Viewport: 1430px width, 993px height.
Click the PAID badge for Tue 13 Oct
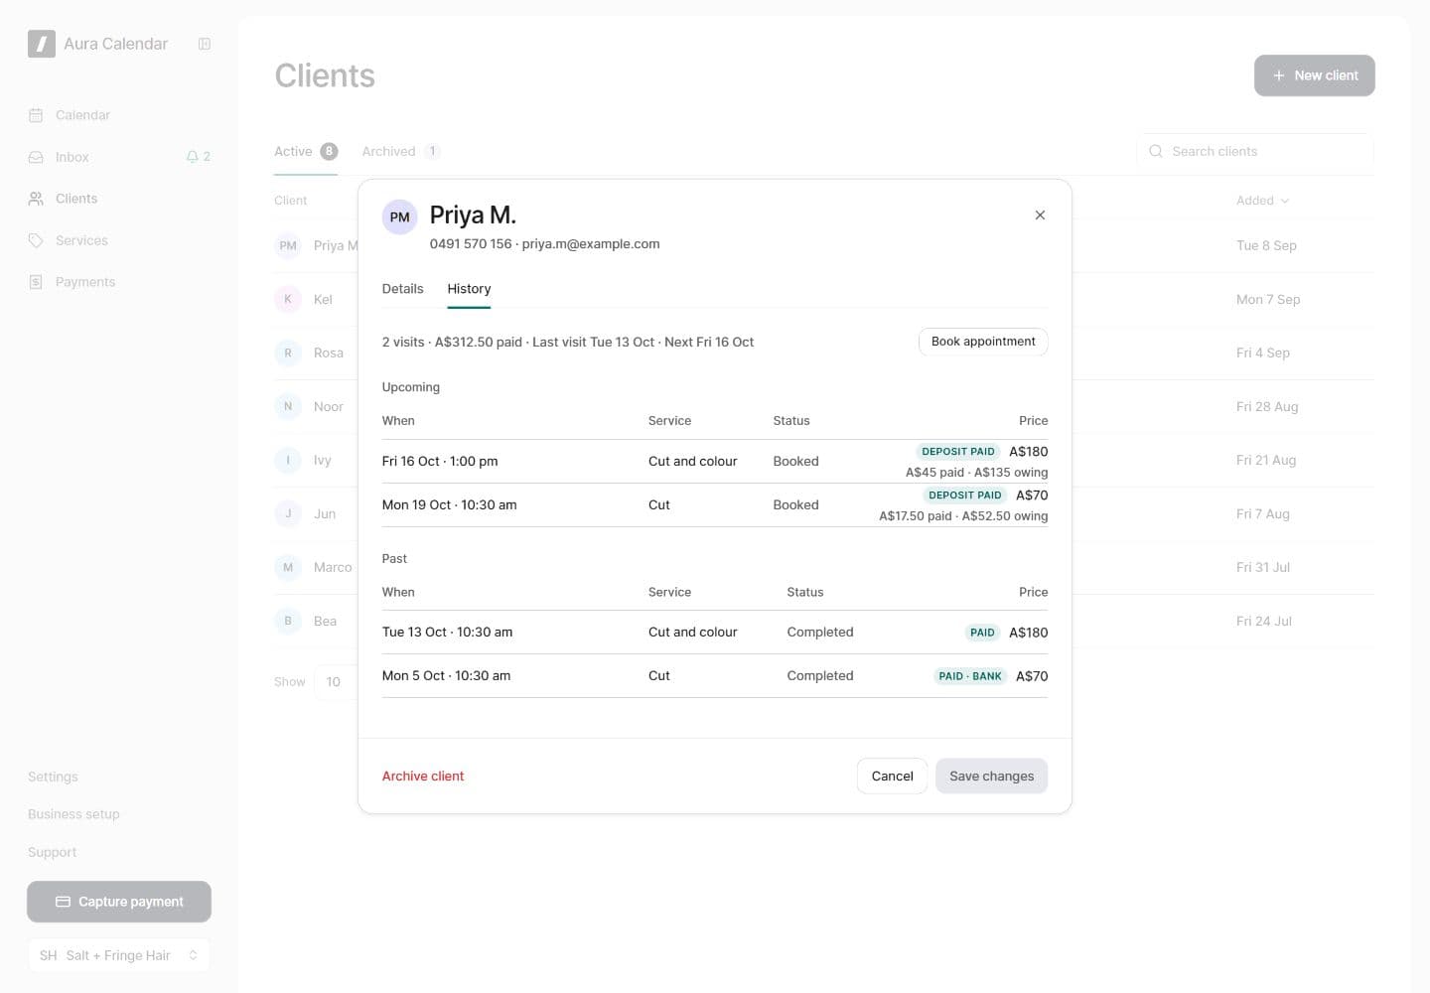click(x=982, y=633)
